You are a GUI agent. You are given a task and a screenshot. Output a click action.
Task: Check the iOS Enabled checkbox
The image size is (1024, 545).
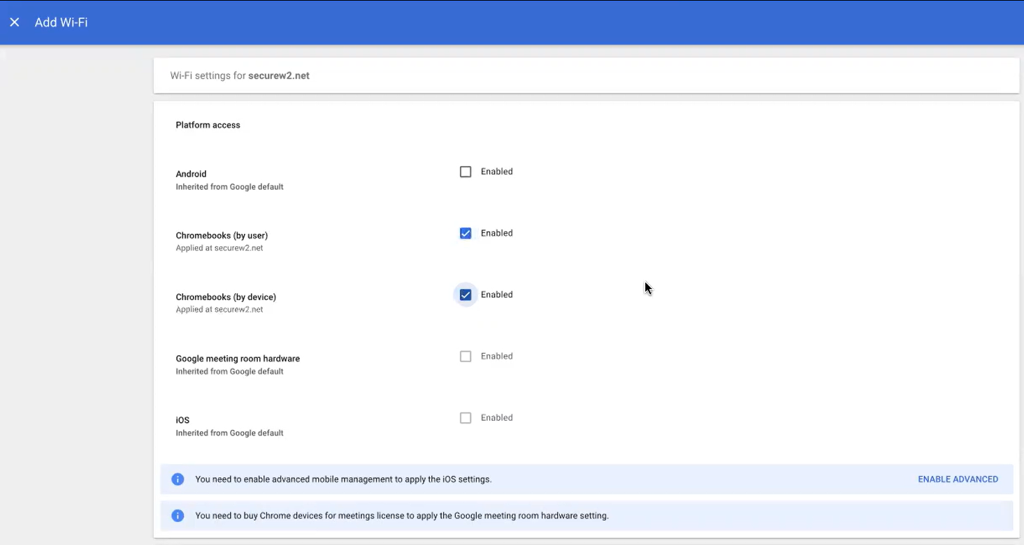pos(466,418)
